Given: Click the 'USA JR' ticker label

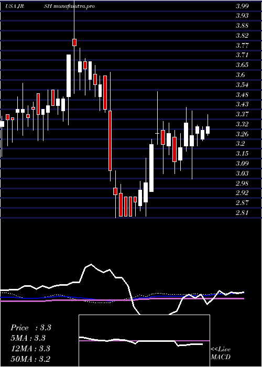Looking at the screenshot, I should [x=15, y=6].
